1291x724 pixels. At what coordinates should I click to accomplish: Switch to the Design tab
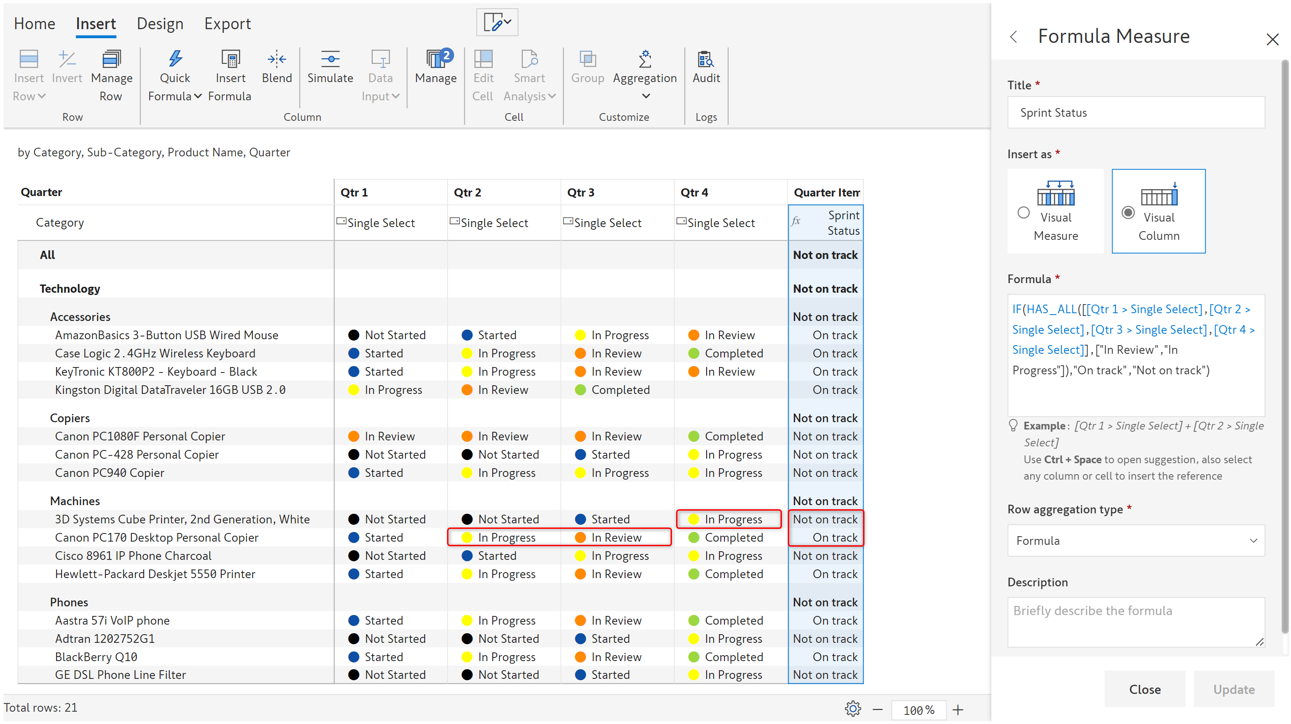[x=160, y=24]
